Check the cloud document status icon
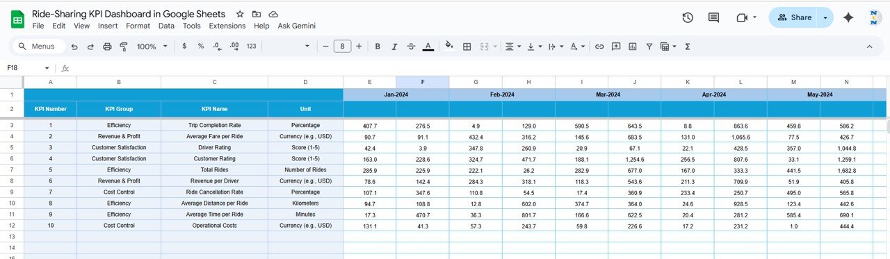The height and width of the screenshot is (259, 890). (x=273, y=14)
